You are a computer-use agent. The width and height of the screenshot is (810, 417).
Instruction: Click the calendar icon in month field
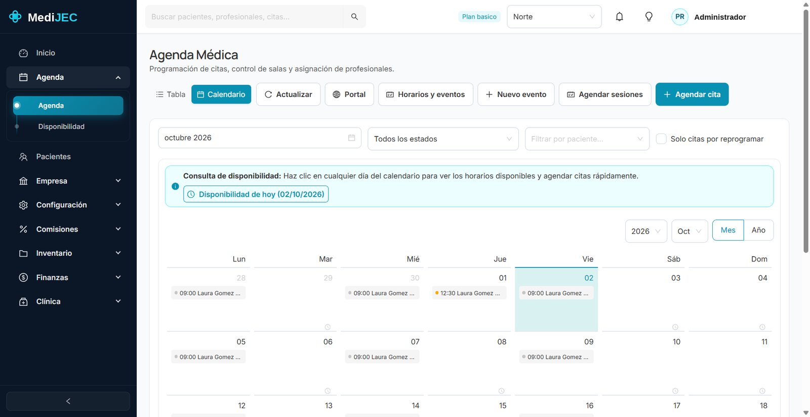click(352, 137)
